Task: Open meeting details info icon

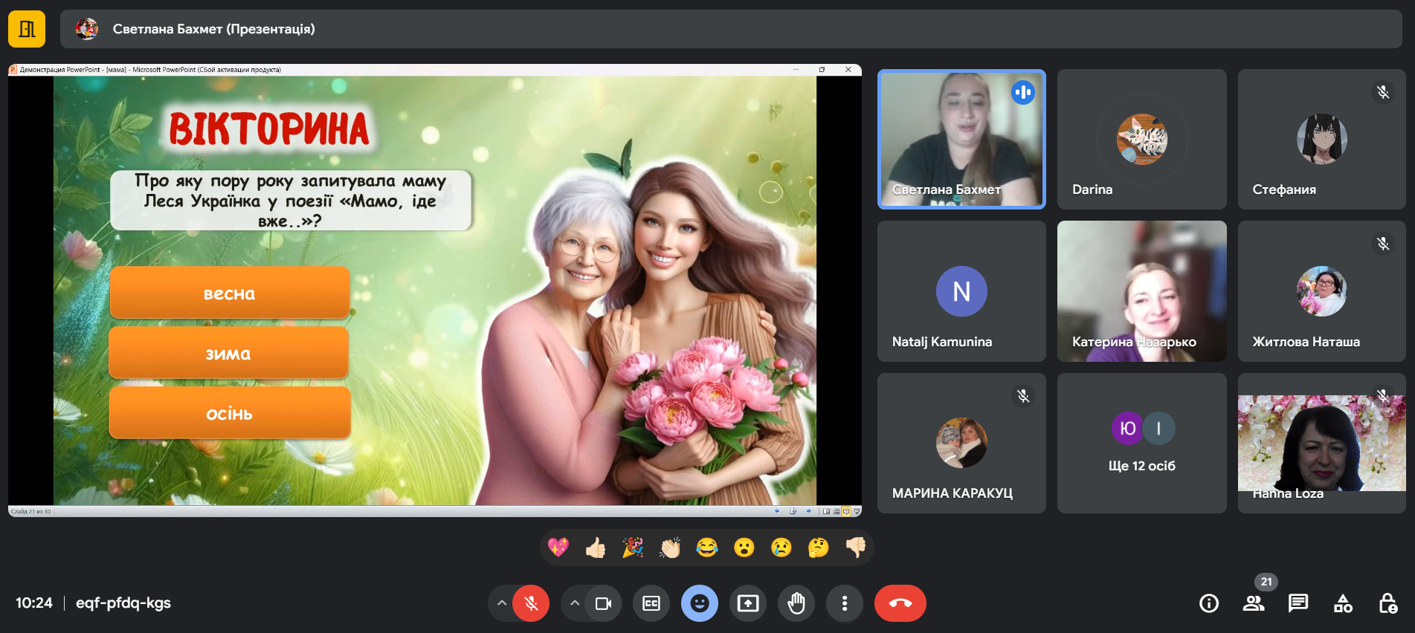Action: click(1209, 603)
